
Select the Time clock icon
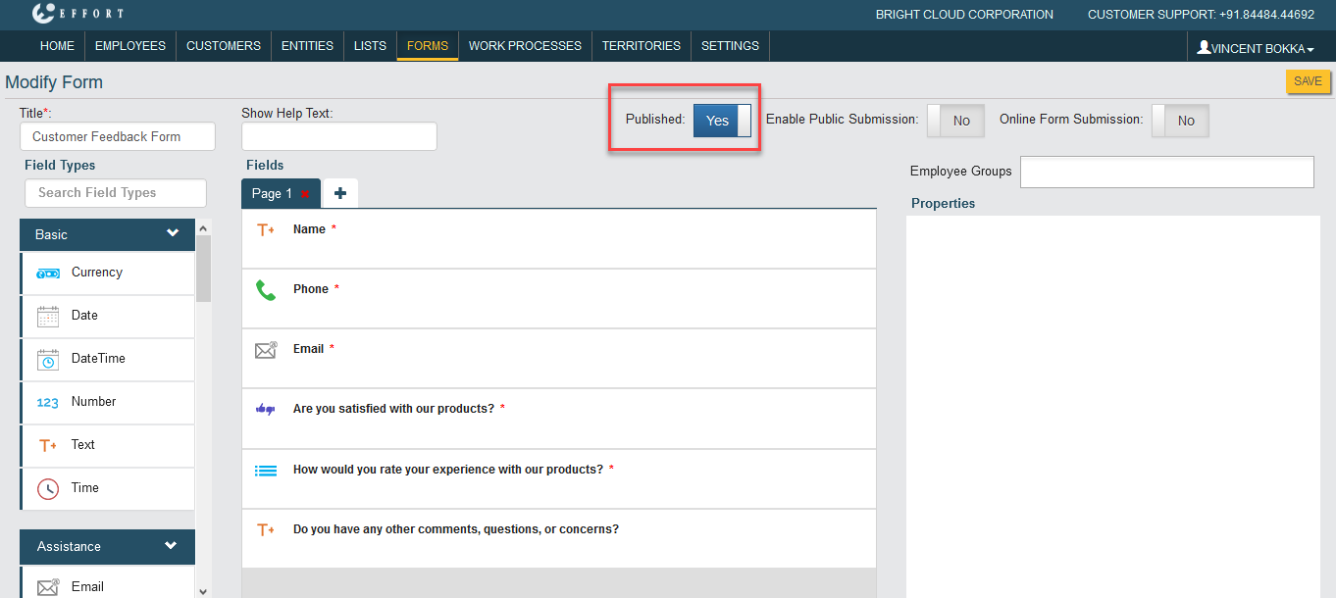pyautogui.click(x=48, y=488)
